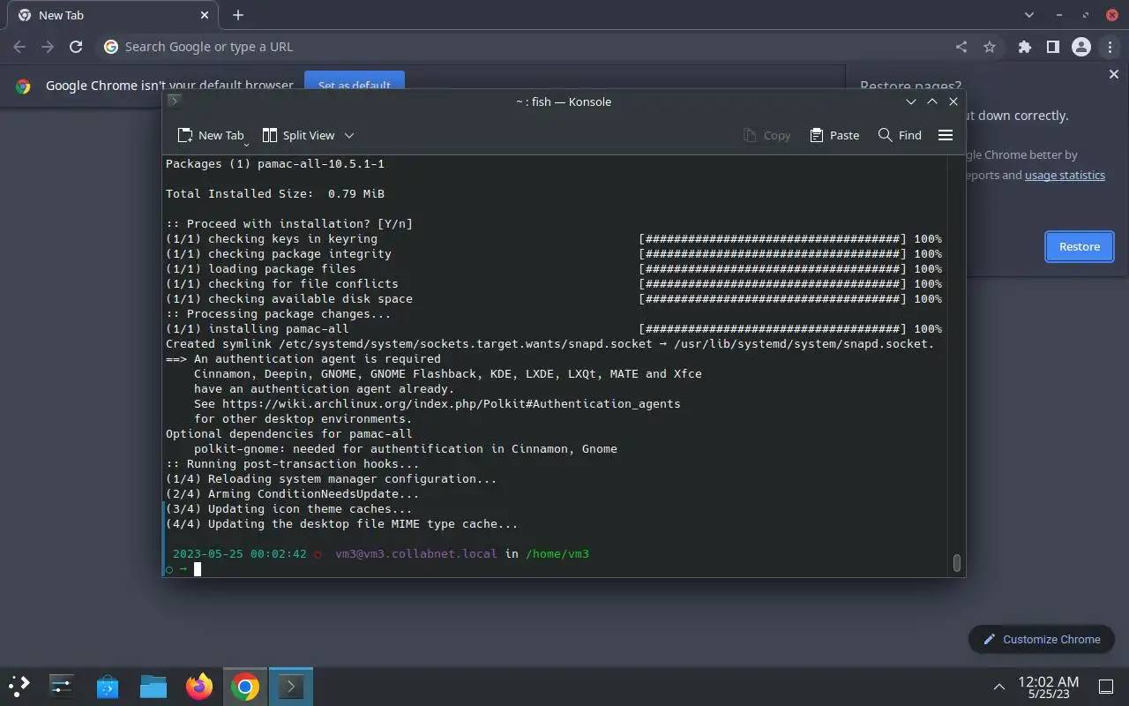The width and height of the screenshot is (1129, 706).
Task: Click the Chrome logo in default browser bar
Action: point(23,86)
